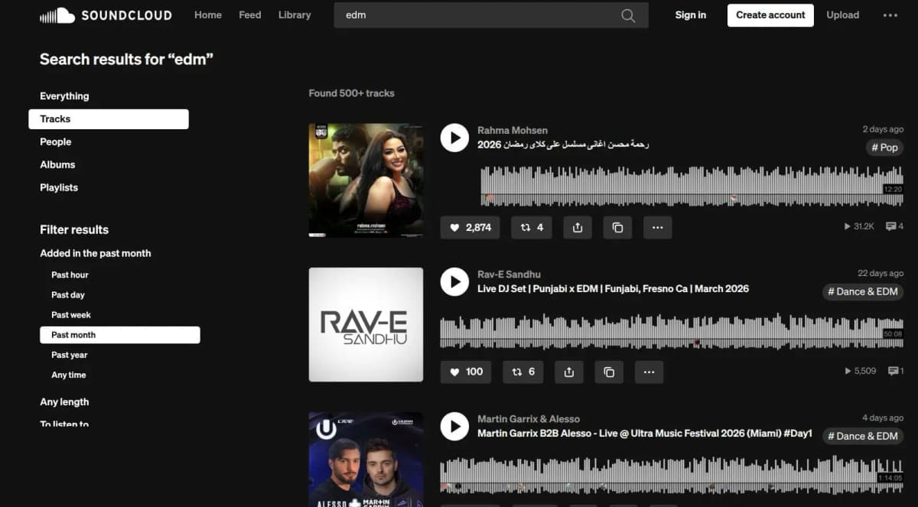Switch to People results
Image resolution: width=918 pixels, height=507 pixels.
[x=56, y=142]
